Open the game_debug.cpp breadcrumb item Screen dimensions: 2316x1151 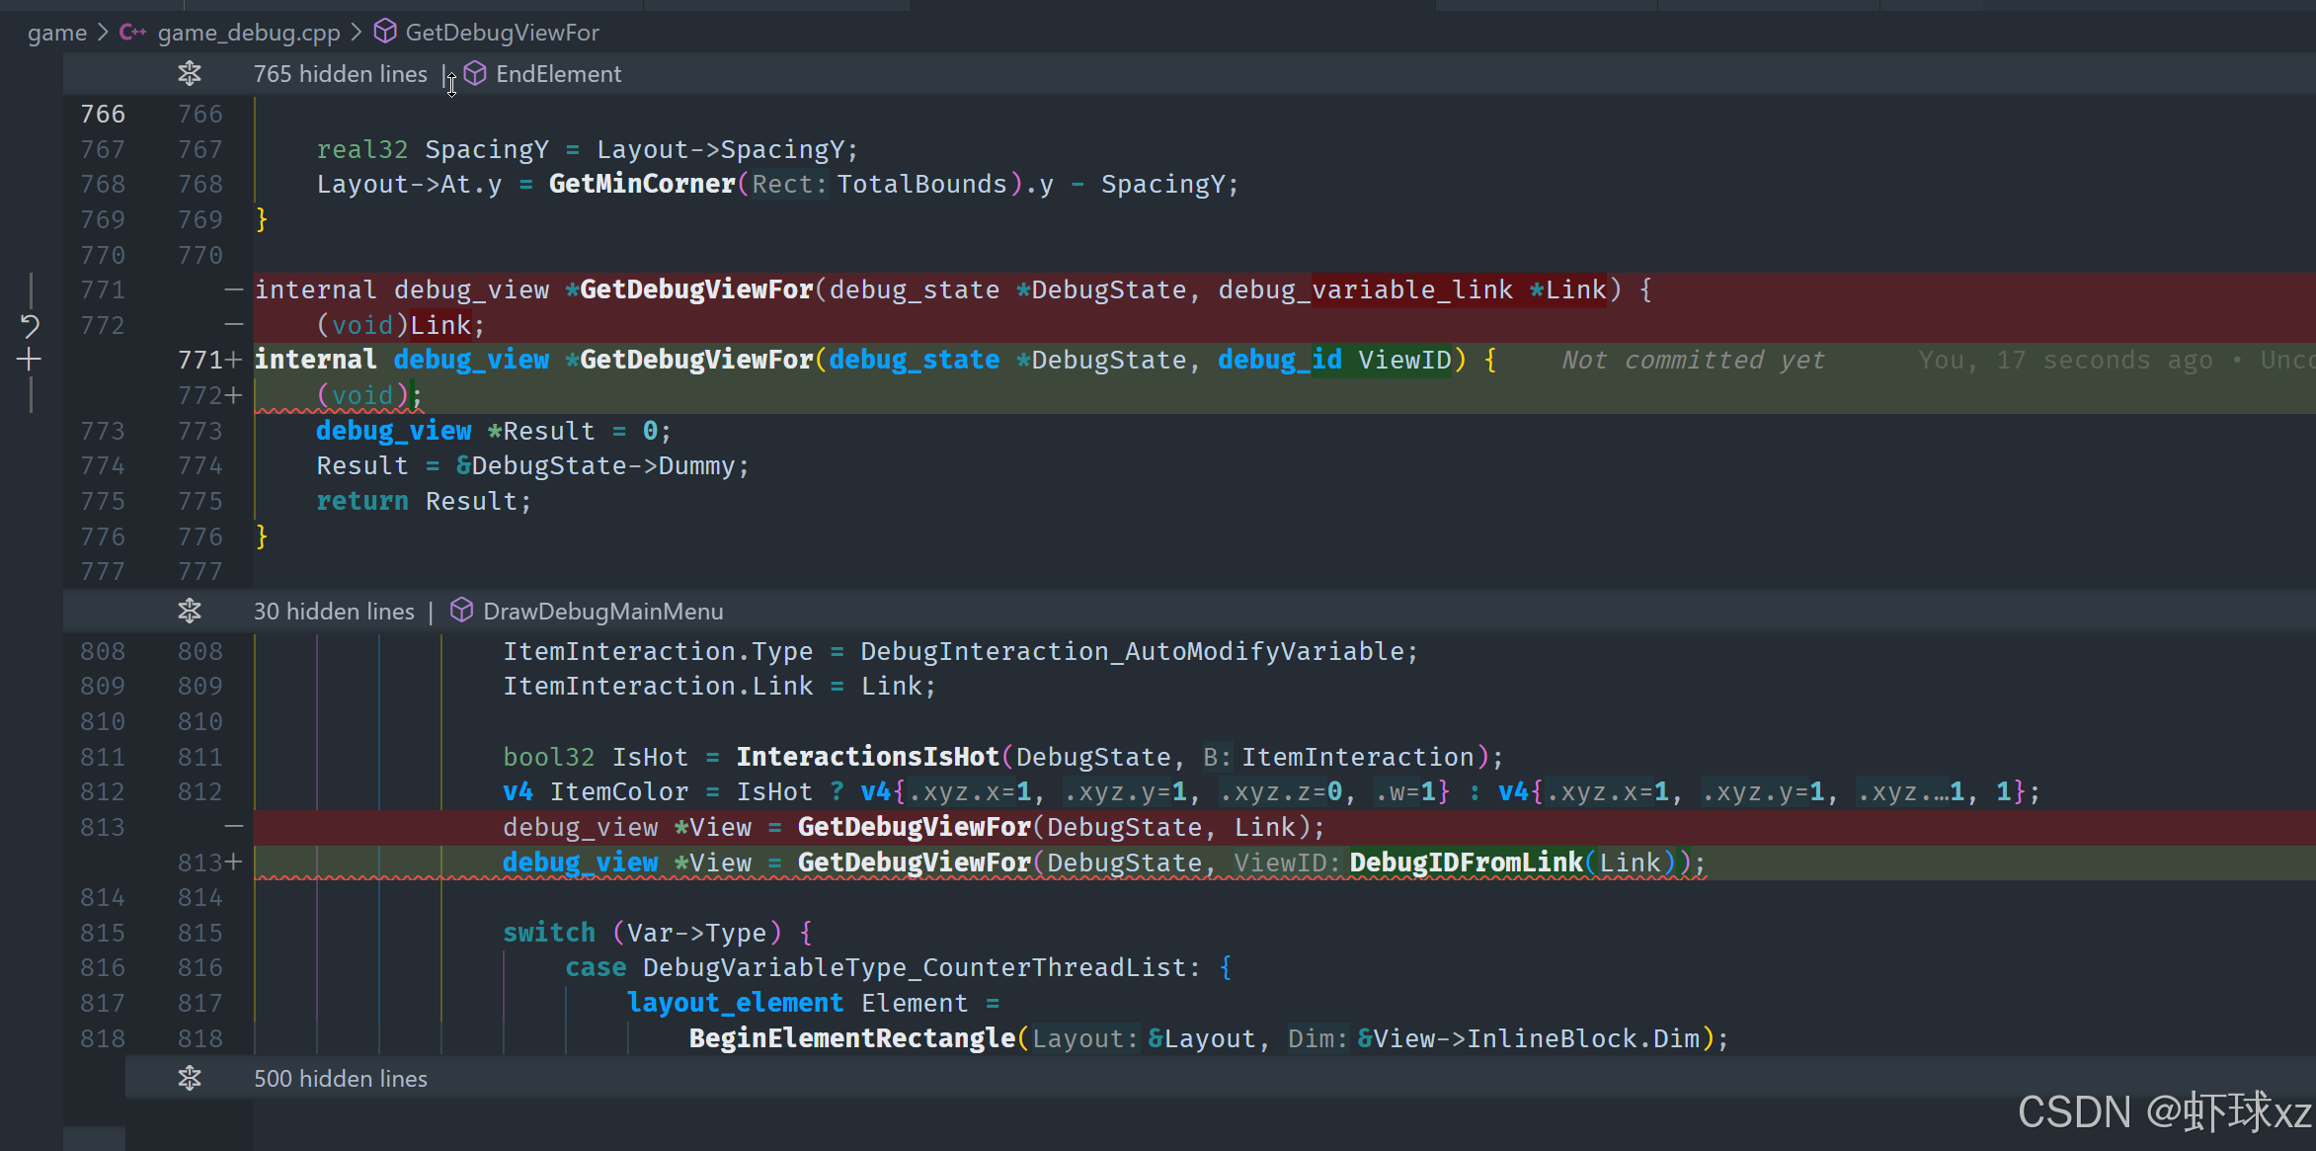(x=248, y=33)
